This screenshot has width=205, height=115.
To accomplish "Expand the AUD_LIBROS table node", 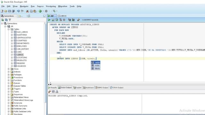I will (x=12, y=32).
